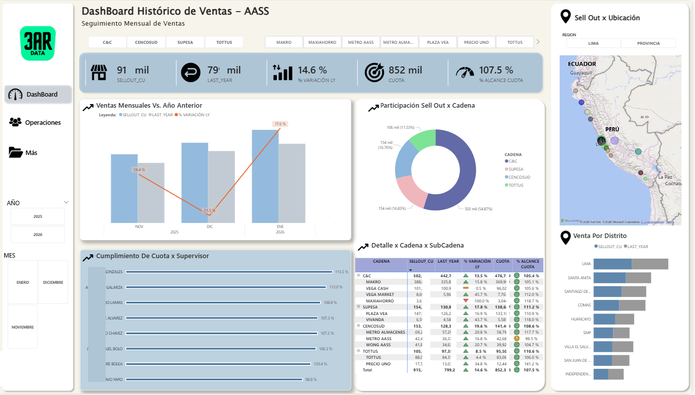
Task: Click the Operaciones people icon
Action: (x=16, y=122)
